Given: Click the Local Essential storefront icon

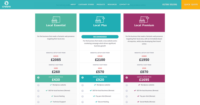Looking at the screenshot, I should coord(56,20).
